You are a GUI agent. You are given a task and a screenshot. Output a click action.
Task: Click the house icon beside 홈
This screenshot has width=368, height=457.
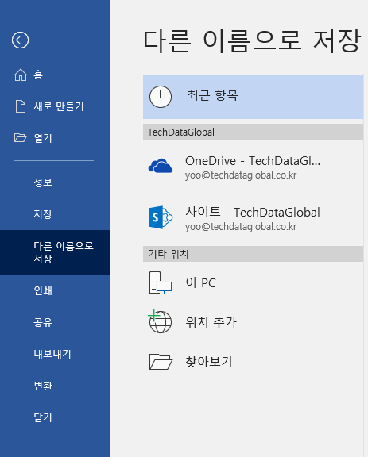21,75
